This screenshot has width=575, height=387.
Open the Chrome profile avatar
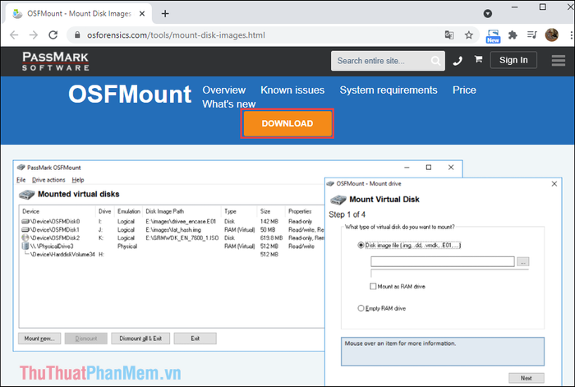[x=551, y=35]
